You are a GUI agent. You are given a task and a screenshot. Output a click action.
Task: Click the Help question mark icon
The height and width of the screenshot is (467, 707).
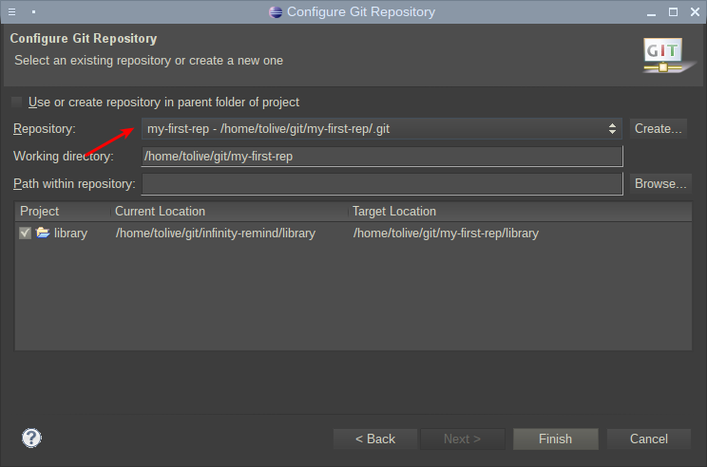31,438
